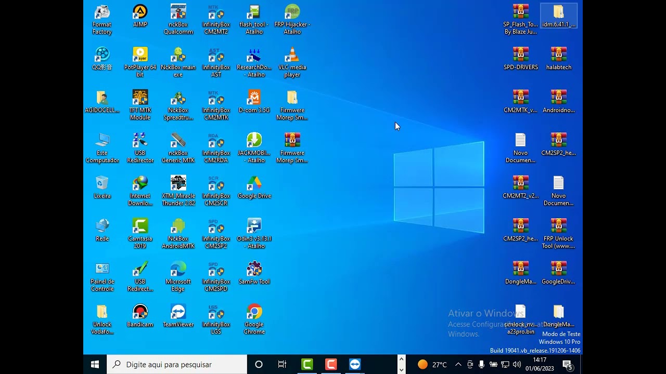Launch Microsoft Edge desktop icon
Viewport: 666px width, 374px height.
[x=178, y=277]
